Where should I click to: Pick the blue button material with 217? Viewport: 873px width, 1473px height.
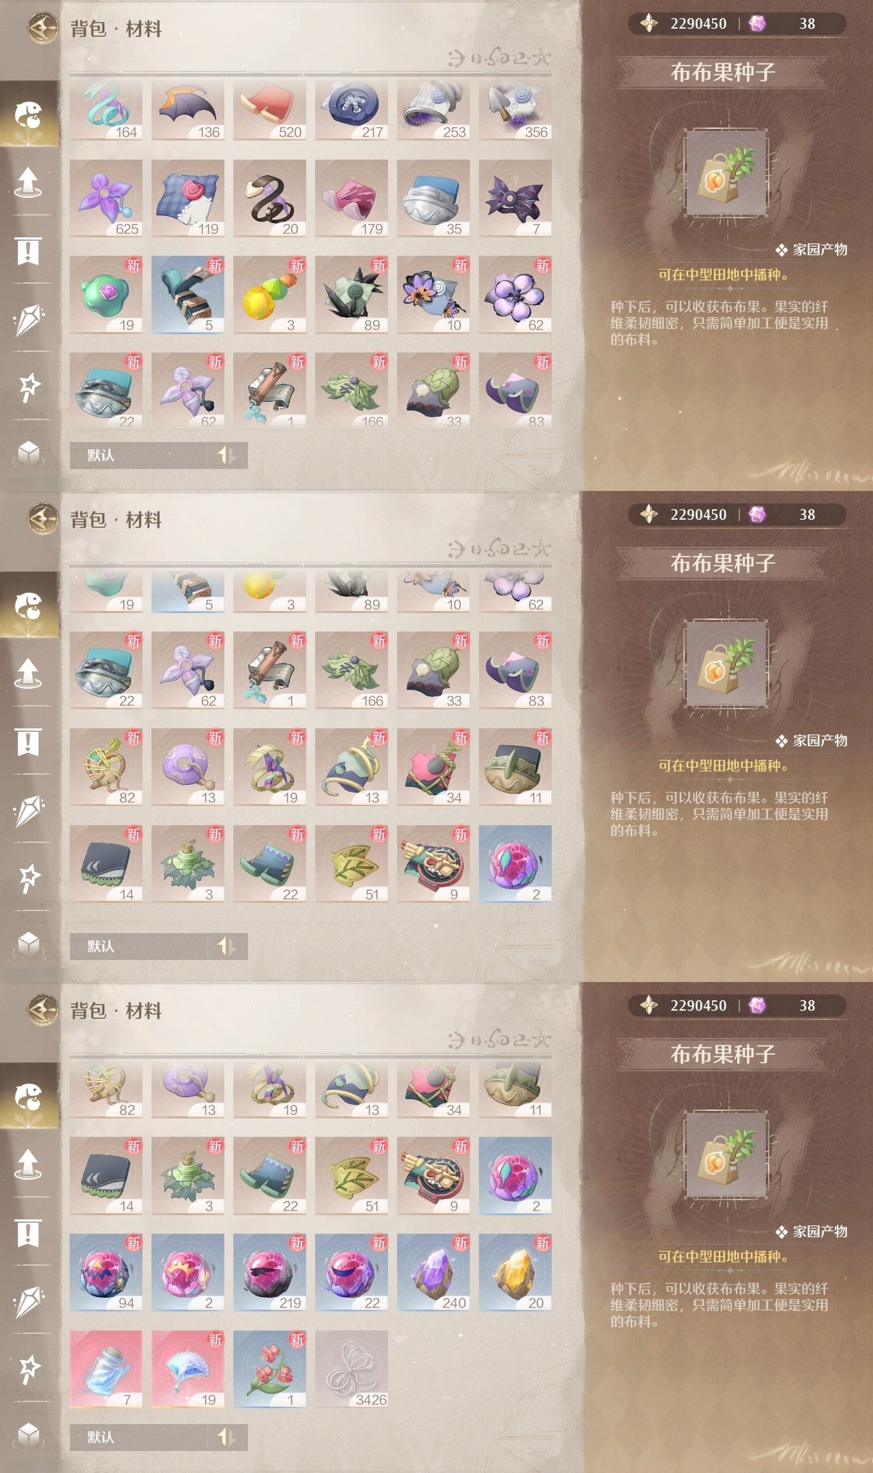click(x=351, y=110)
